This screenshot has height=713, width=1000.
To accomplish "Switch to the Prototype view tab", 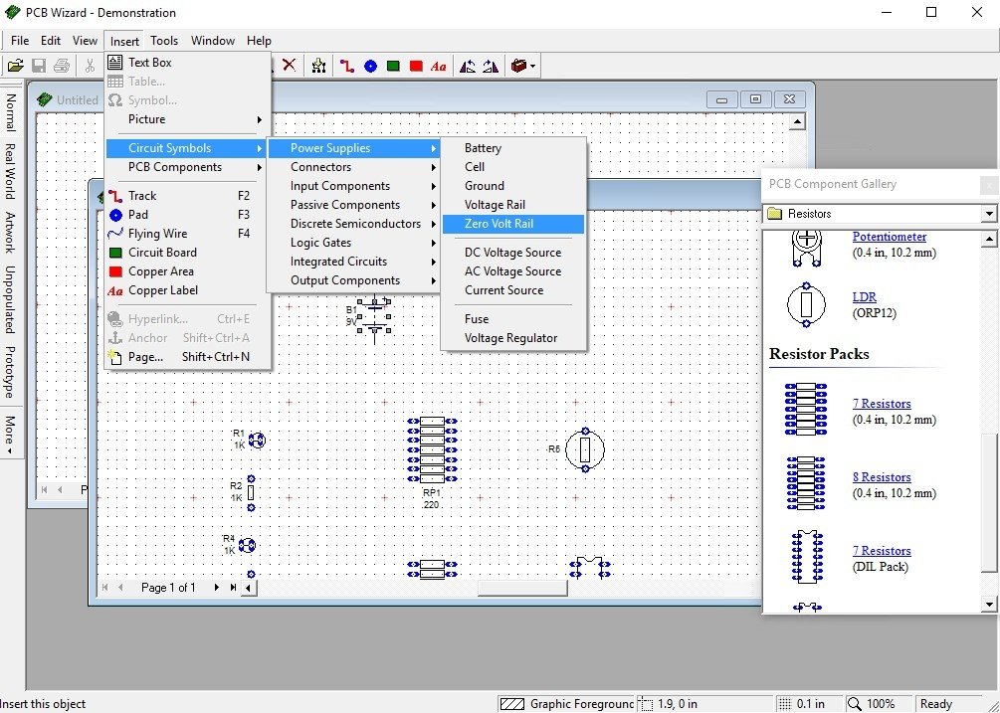I will coord(11,372).
